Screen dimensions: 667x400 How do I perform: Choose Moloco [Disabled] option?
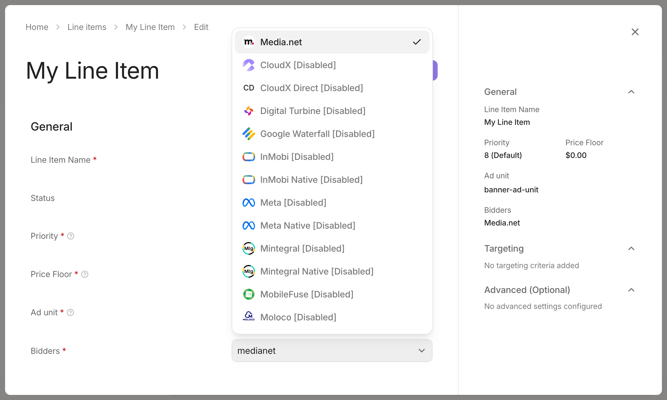pyautogui.click(x=332, y=317)
